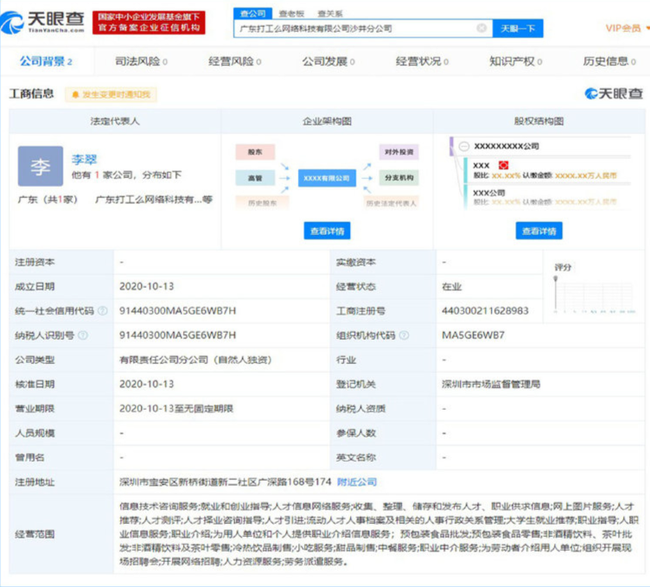Select 营业期限 value 2020-10-13至无固定期限
The image size is (650, 587).
[x=176, y=409]
